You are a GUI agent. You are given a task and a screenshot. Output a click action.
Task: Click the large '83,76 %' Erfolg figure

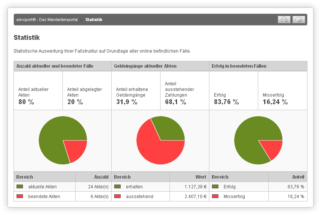226,102
